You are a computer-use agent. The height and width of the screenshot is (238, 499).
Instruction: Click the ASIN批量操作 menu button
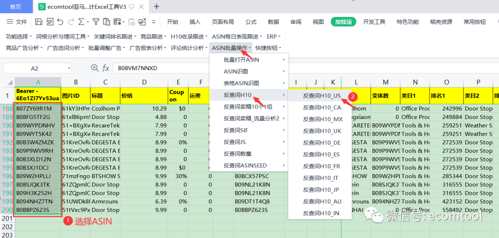point(231,48)
